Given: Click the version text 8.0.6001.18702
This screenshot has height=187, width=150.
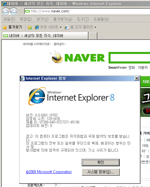Looking at the screenshot, I should [47, 115].
